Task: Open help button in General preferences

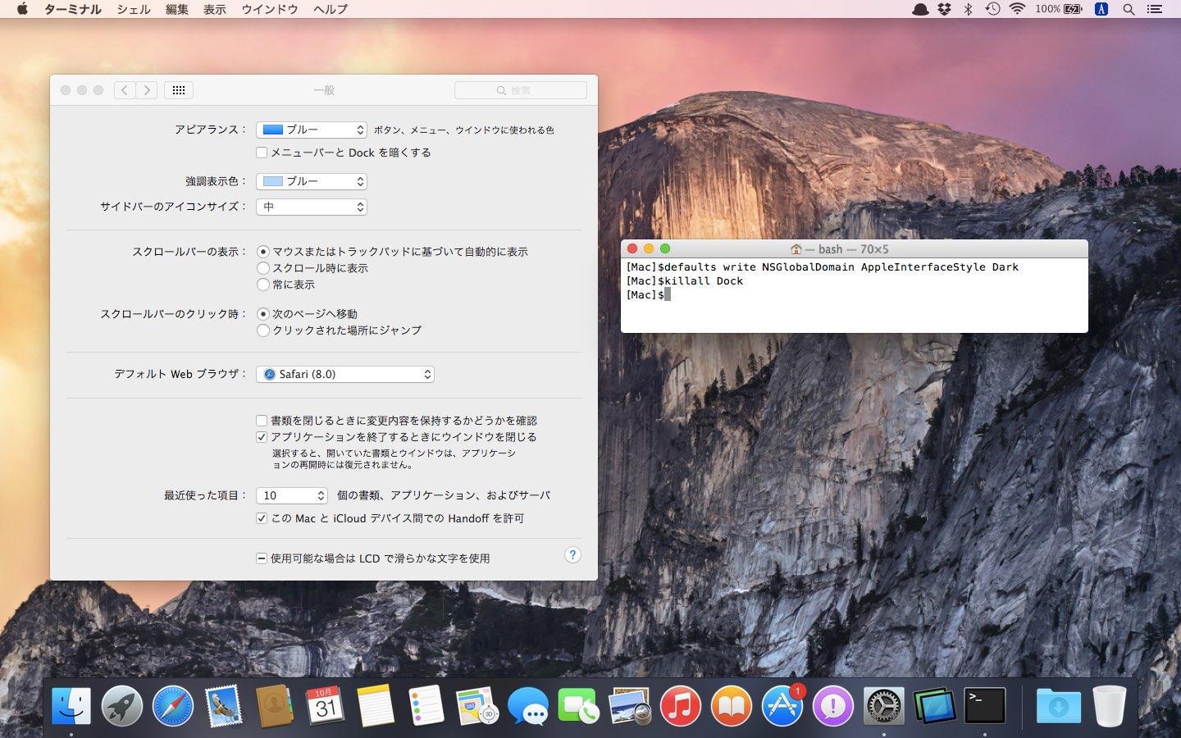Action: coord(573,555)
